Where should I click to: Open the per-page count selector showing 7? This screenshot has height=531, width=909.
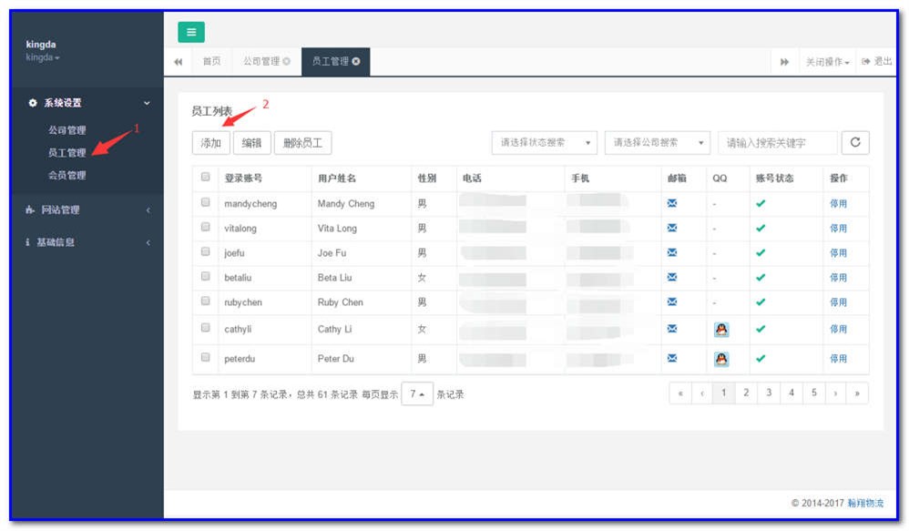coord(418,393)
